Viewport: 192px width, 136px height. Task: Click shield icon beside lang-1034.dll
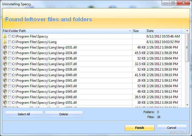pyautogui.click(x=5, y=53)
